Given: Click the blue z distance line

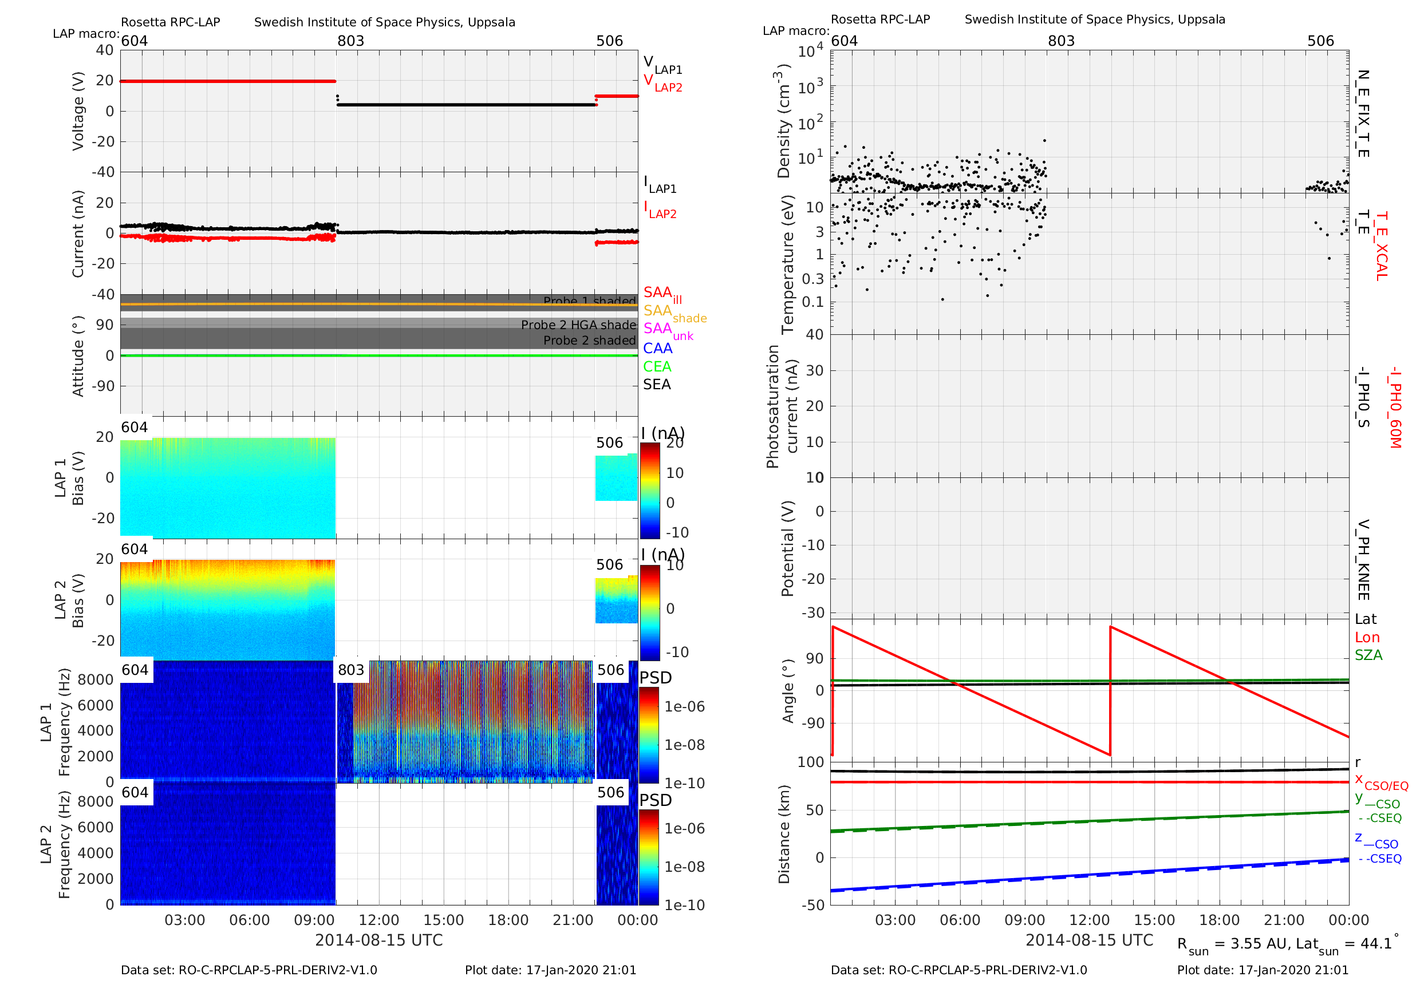Looking at the screenshot, I should (1090, 875).
